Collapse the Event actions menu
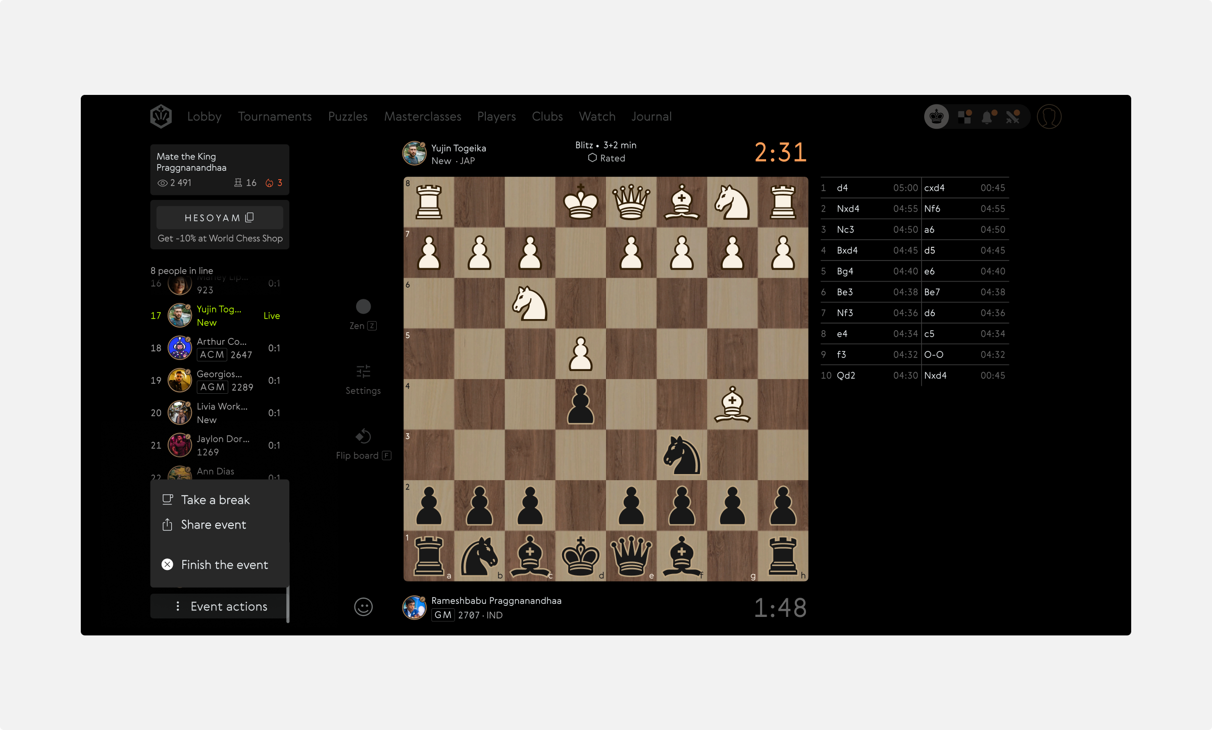The width and height of the screenshot is (1212, 730). 220,606
